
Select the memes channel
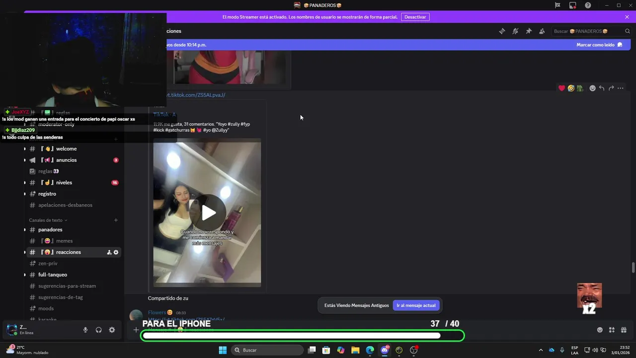click(73, 241)
